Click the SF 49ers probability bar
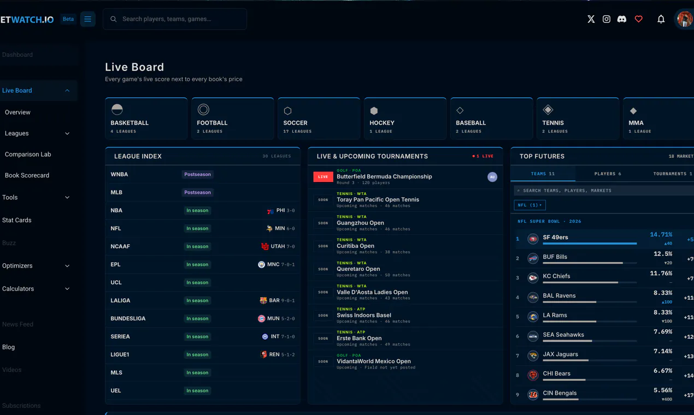The height and width of the screenshot is (415, 694). tap(590, 244)
